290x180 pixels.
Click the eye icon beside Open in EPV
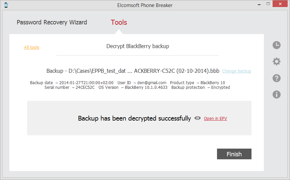coord(198,118)
